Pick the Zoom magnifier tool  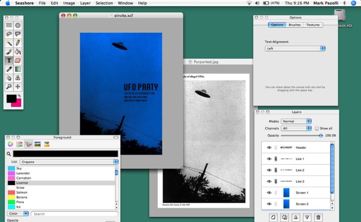[9, 87]
